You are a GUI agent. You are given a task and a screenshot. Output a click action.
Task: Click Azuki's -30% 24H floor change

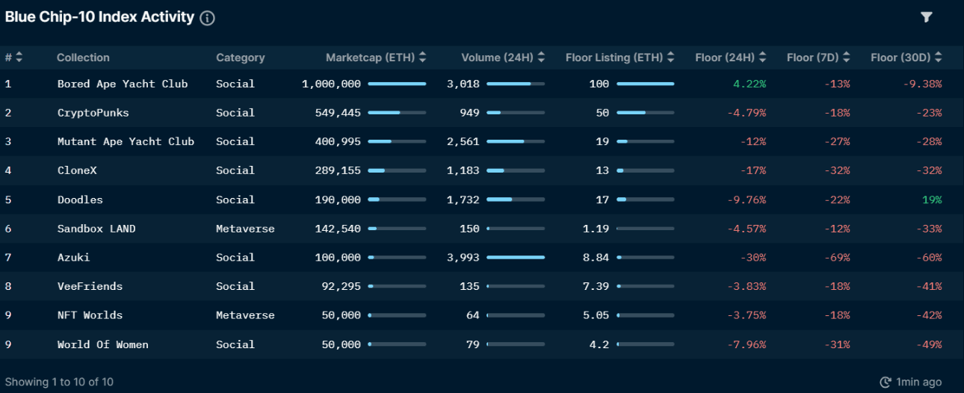coord(753,257)
